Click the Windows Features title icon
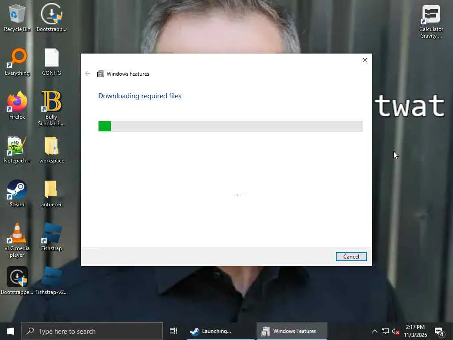 100,74
